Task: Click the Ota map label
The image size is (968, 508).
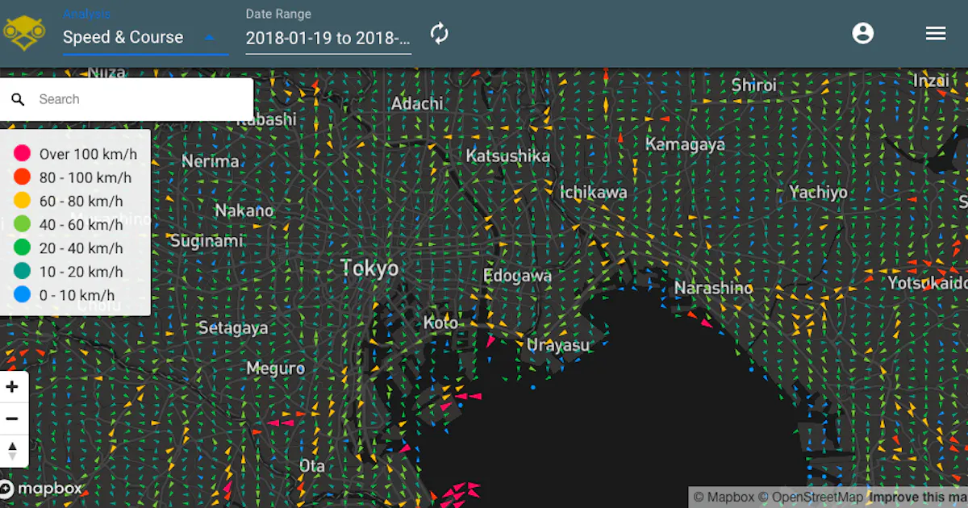Action: tap(312, 466)
